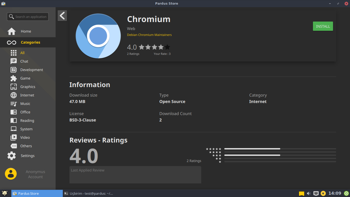Click the 2 Ratings text under stars
350x197 pixels.
click(133, 54)
